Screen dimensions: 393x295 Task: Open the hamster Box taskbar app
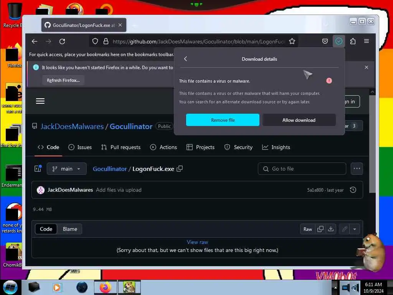click(x=129, y=287)
